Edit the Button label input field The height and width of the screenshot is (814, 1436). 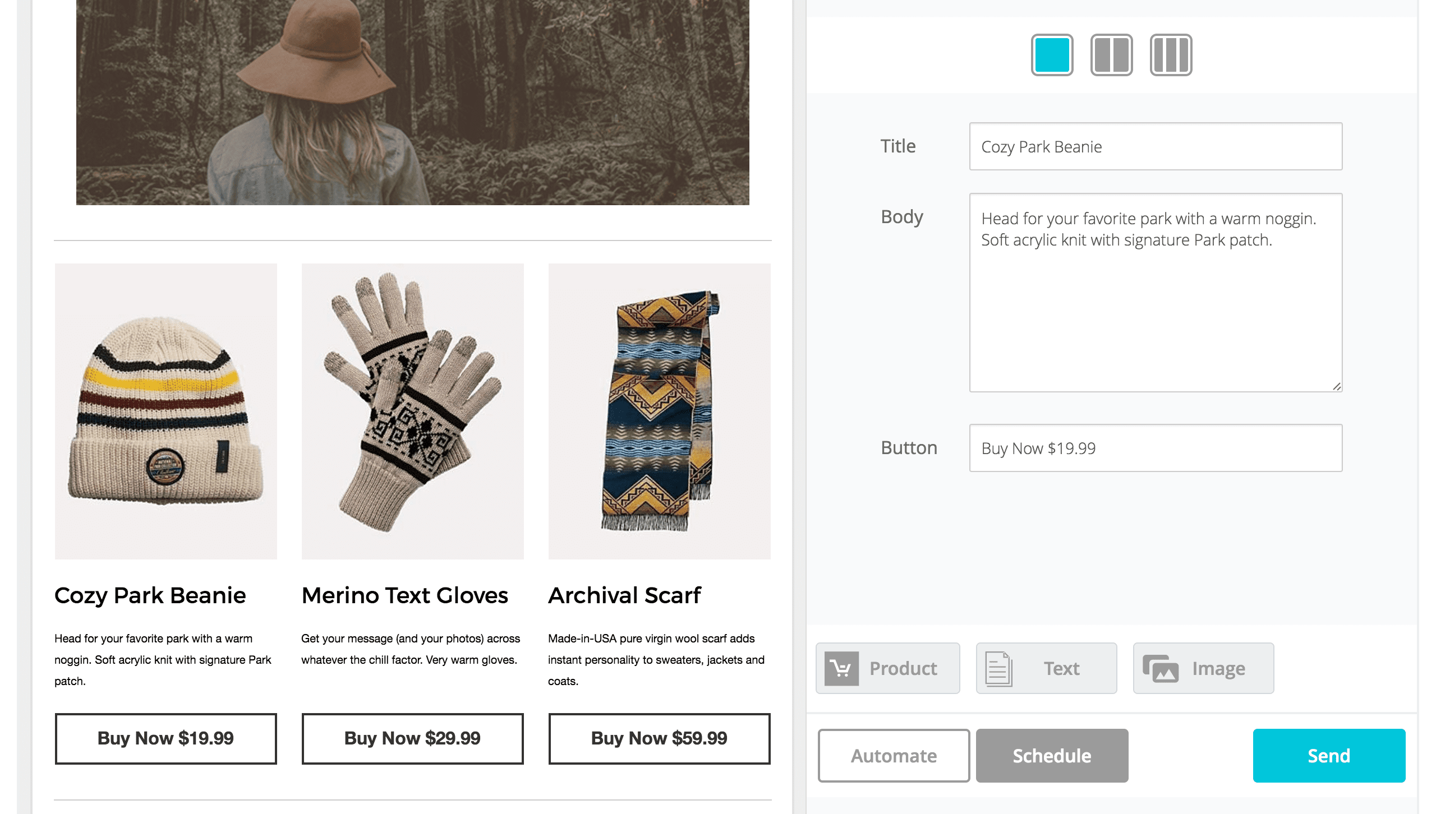(1156, 448)
